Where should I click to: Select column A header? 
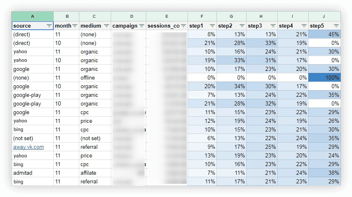pyautogui.click(x=33, y=16)
